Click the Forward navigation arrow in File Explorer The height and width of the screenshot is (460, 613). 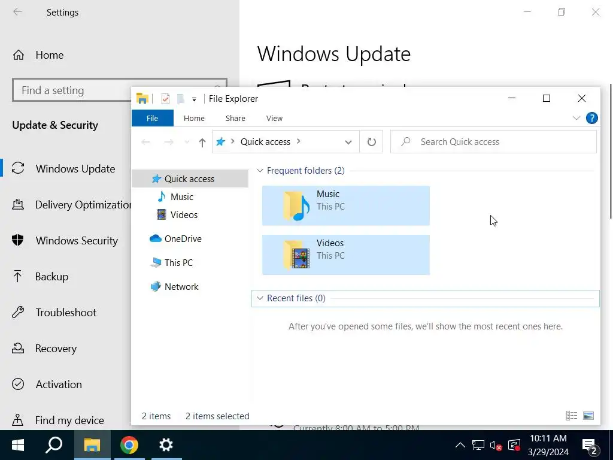tap(169, 142)
